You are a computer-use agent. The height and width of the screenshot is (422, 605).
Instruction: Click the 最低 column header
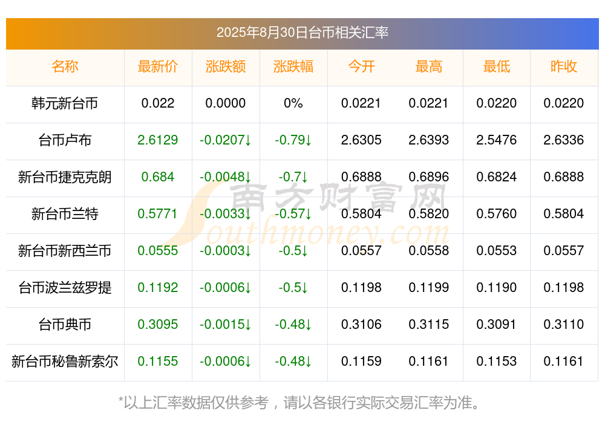click(497, 67)
